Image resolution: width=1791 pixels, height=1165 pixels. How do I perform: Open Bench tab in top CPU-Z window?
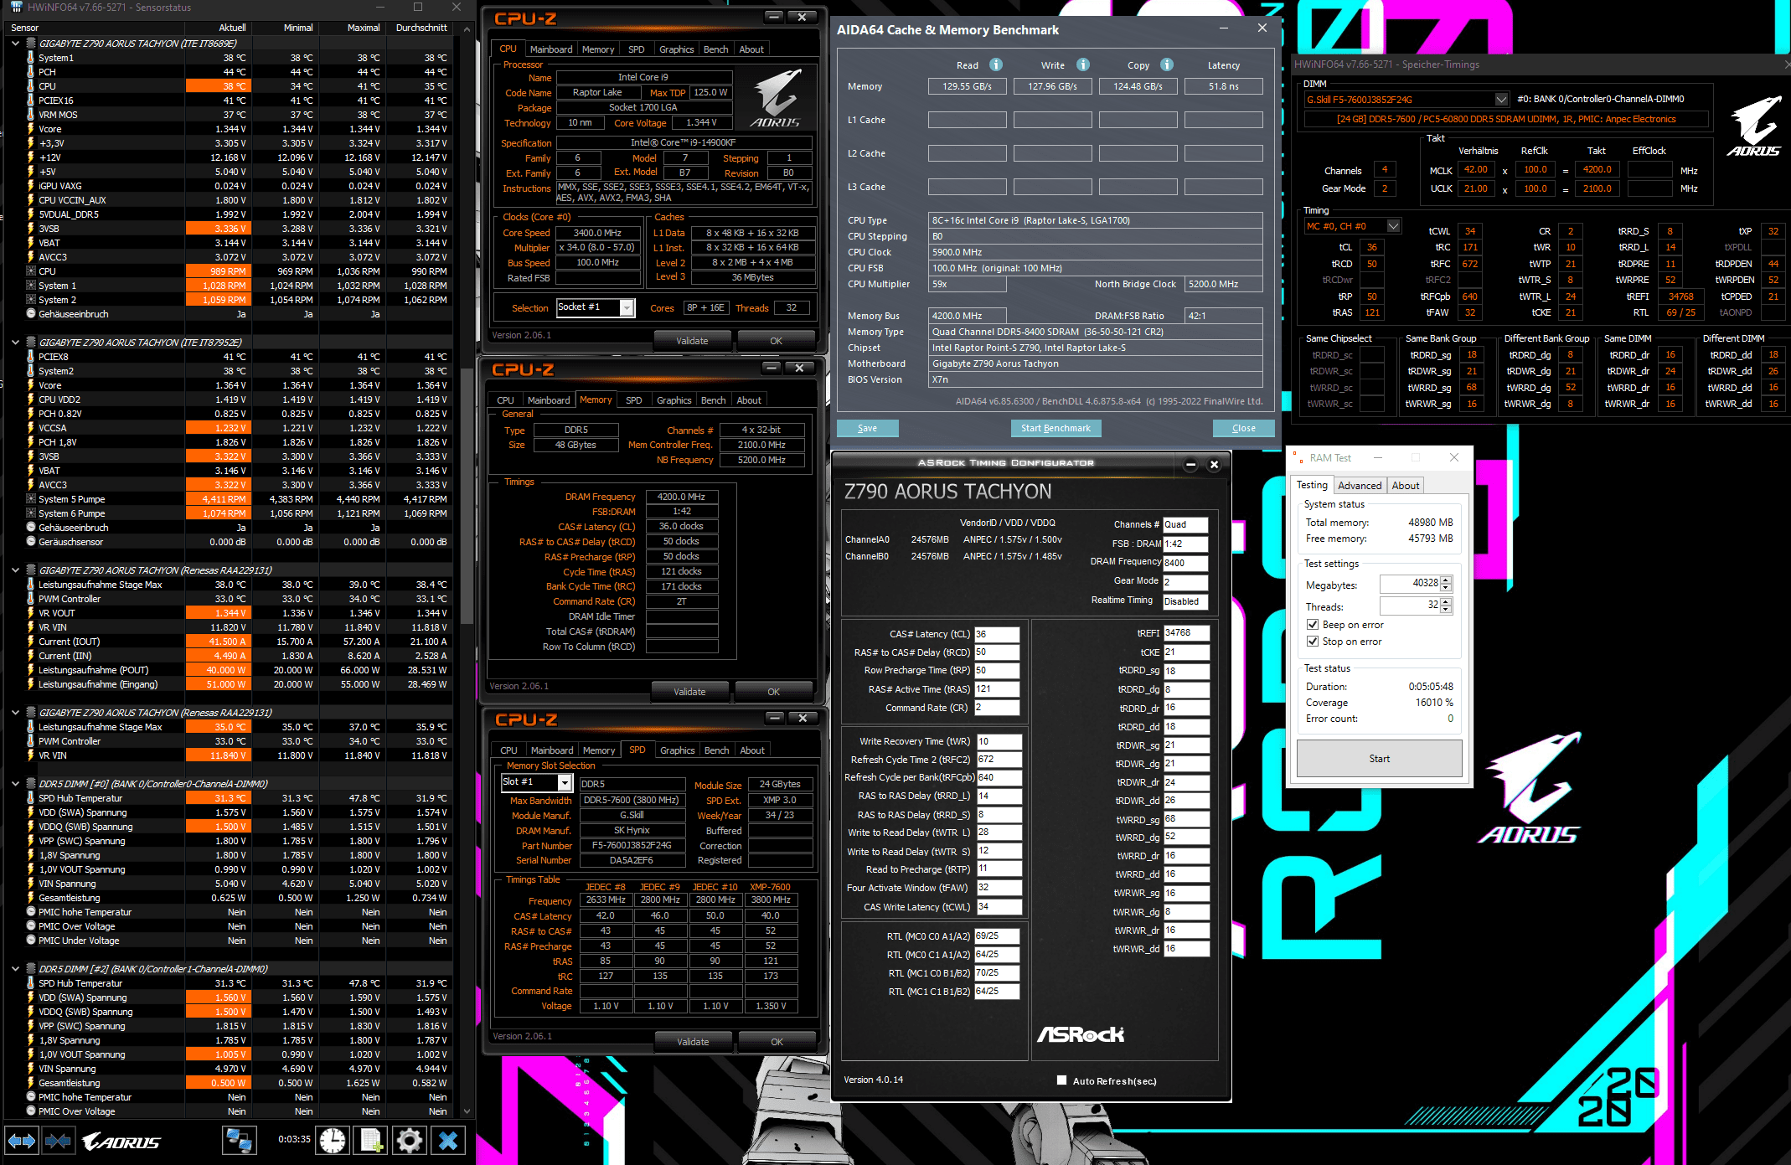[x=715, y=49]
